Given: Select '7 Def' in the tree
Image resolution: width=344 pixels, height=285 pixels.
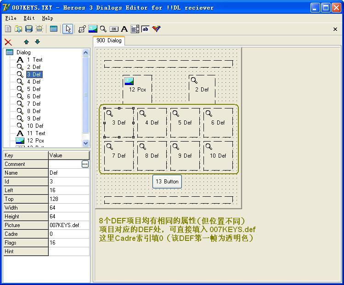Looking at the screenshot, I should pyautogui.click(x=34, y=104).
